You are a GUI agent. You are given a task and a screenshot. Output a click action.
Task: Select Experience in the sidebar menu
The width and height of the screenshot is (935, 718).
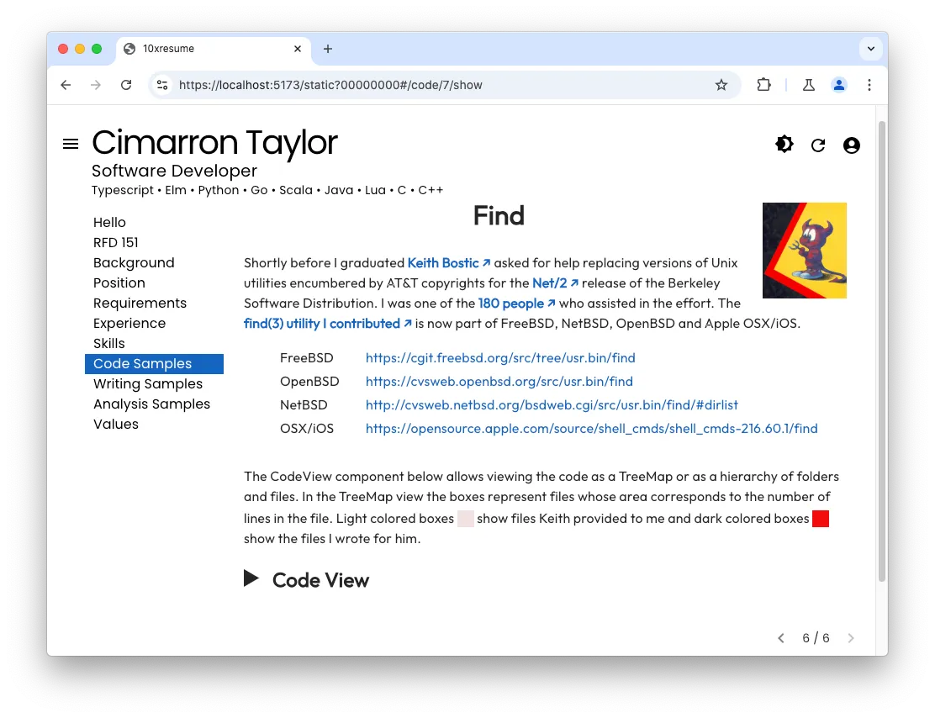(129, 324)
